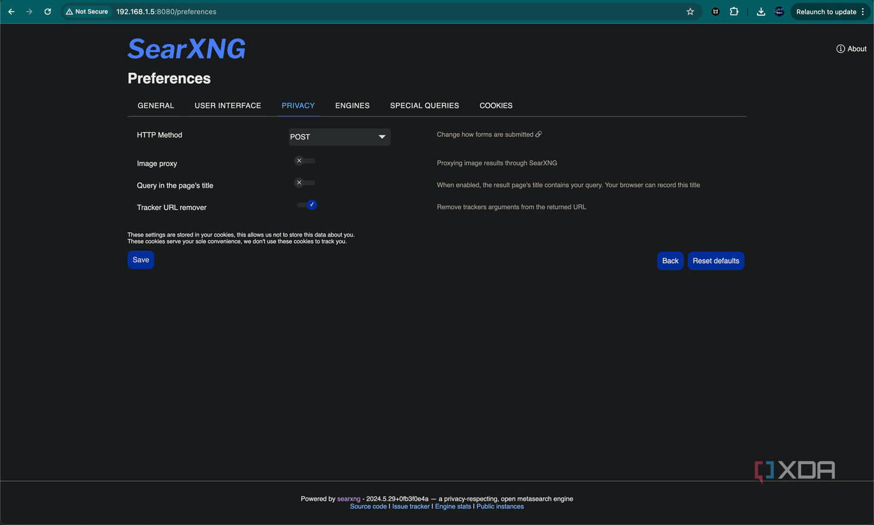The width and height of the screenshot is (874, 525).
Task: Go to the Cookies tab
Action: pyautogui.click(x=496, y=106)
